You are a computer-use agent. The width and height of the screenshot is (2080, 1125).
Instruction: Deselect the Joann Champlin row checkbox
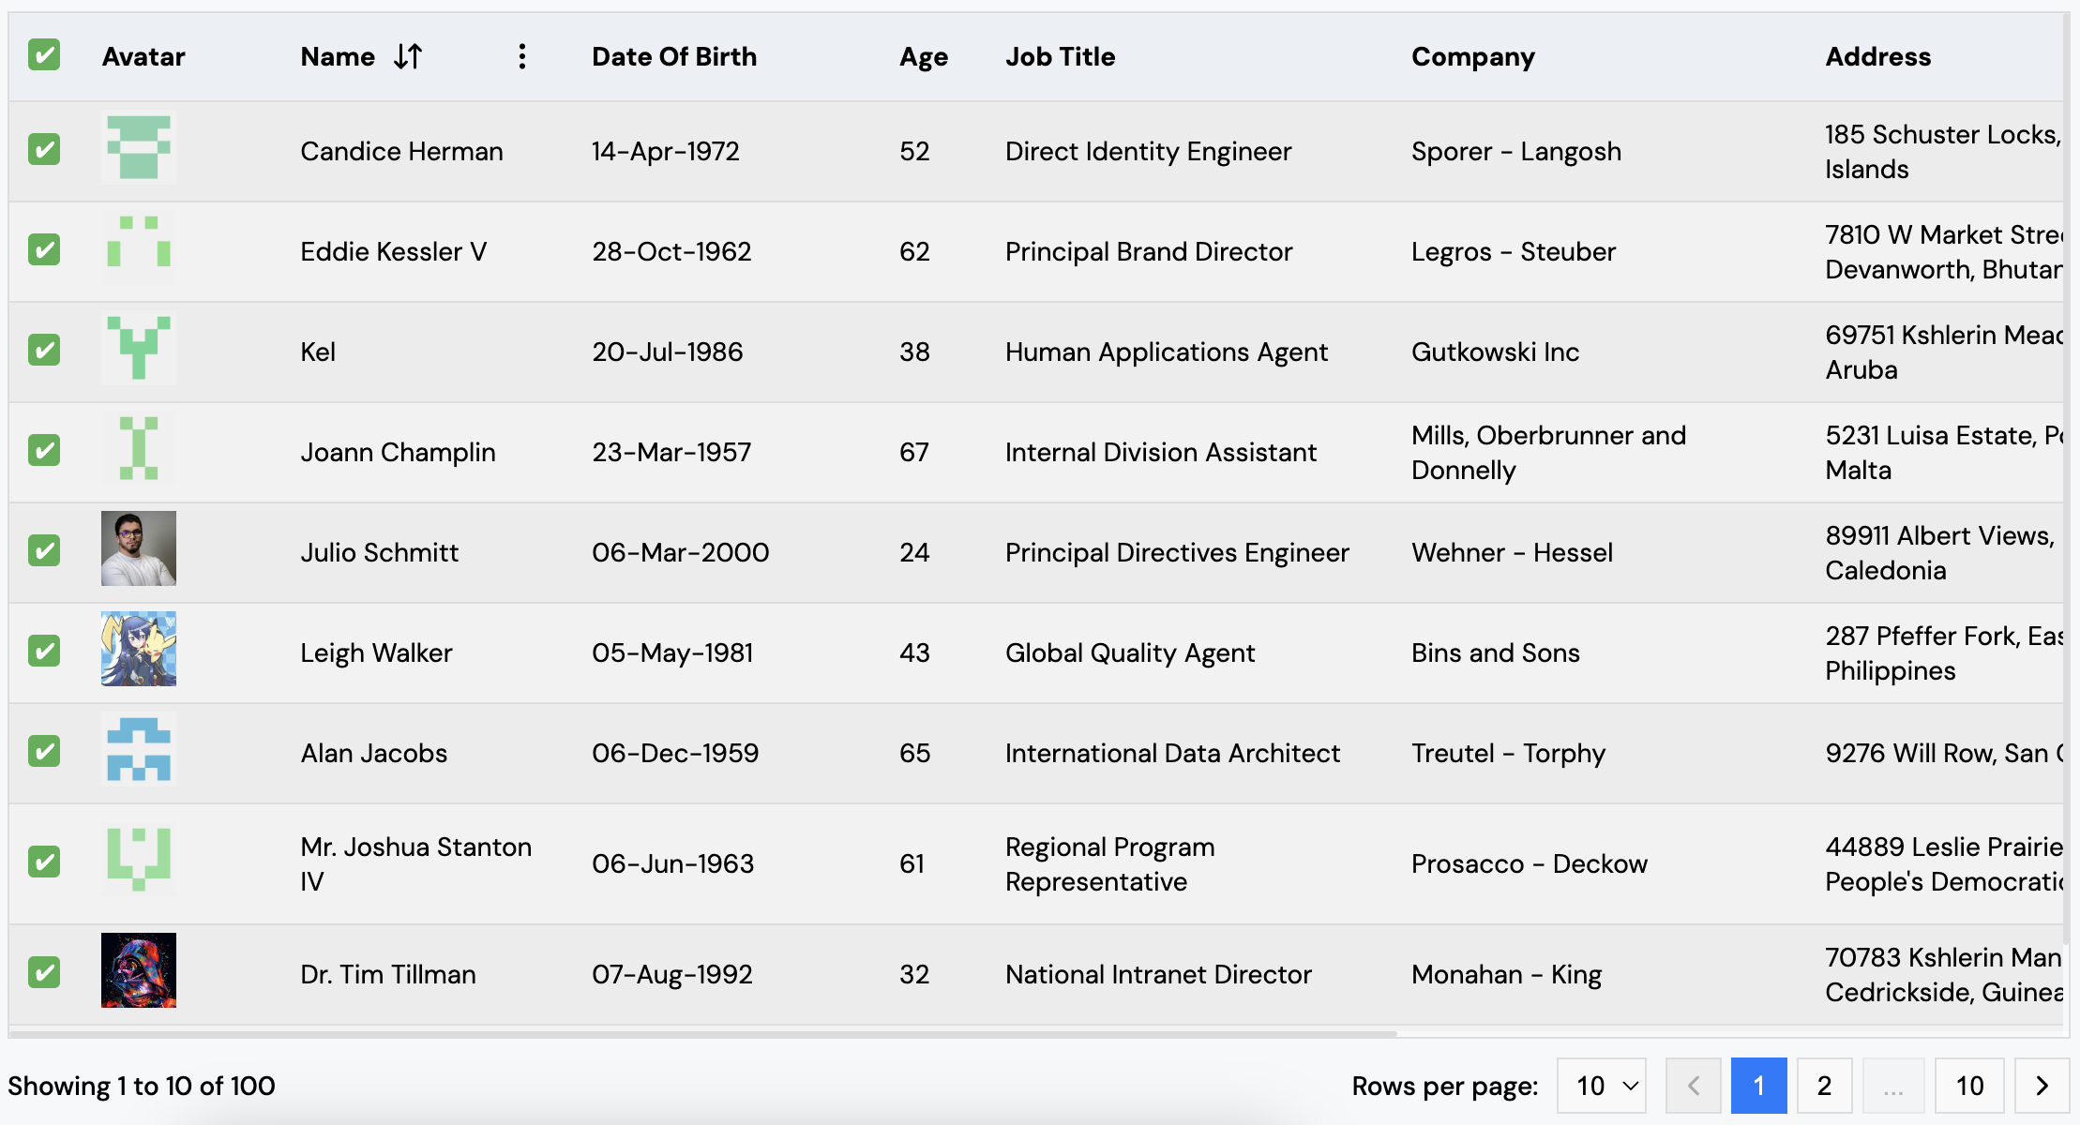tap(44, 451)
